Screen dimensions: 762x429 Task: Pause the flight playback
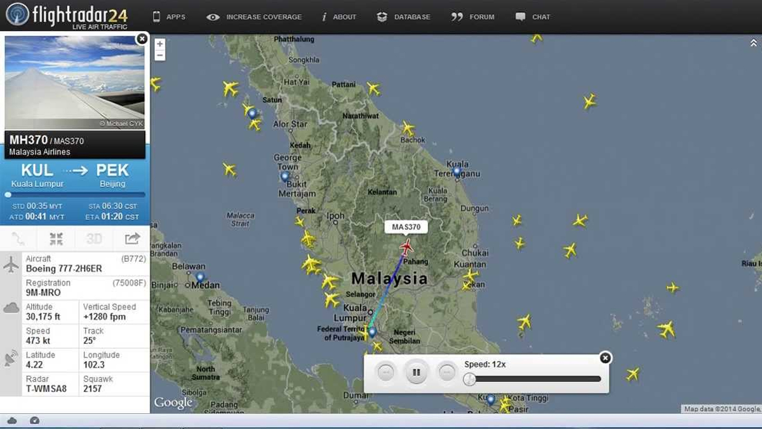tap(417, 372)
